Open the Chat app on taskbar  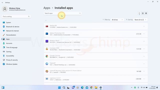tap(73, 87)
